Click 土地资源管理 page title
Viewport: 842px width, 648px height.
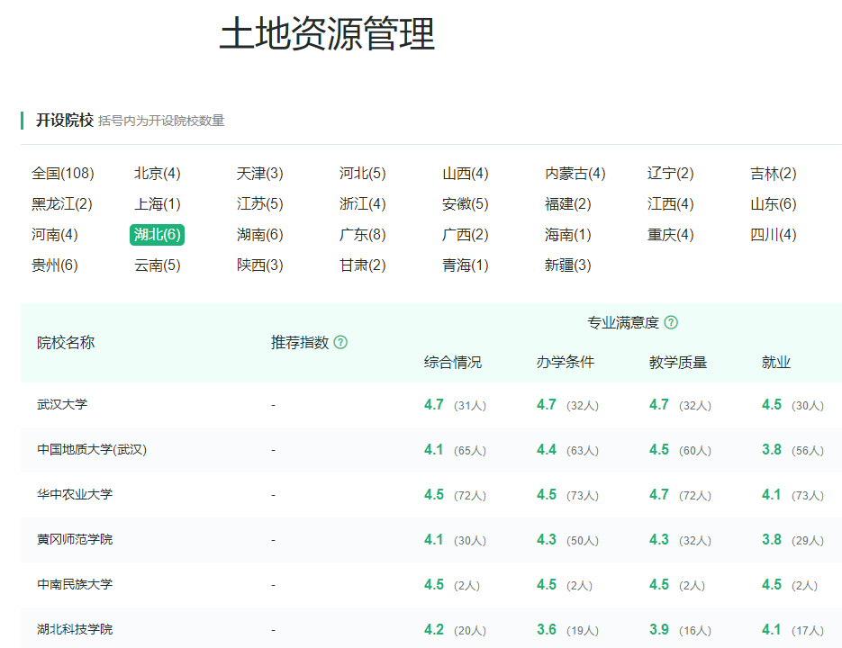[327, 33]
